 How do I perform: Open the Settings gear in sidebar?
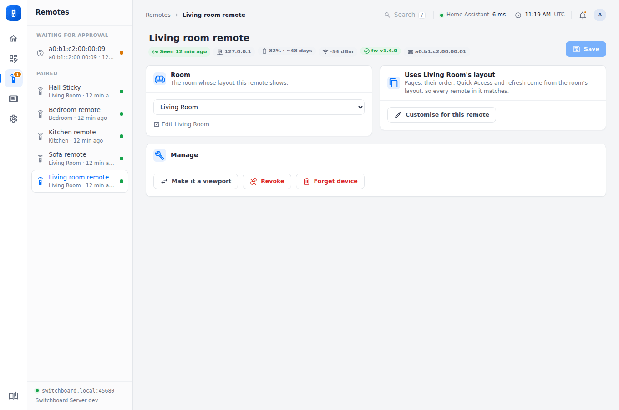coord(14,118)
